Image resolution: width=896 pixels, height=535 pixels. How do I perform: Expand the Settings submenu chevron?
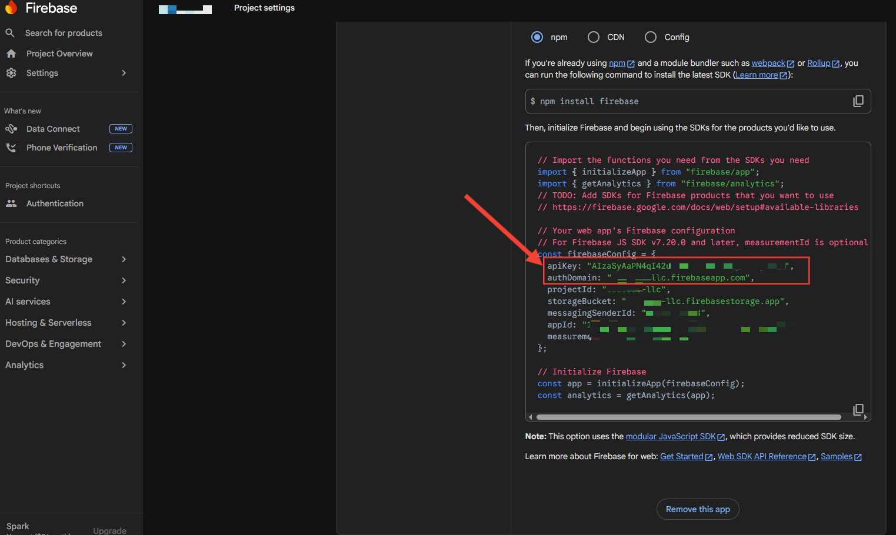tap(124, 73)
